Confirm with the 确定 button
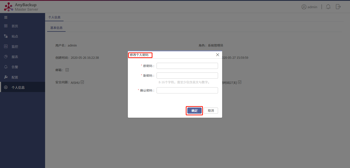This screenshot has height=168, width=350. tap(194, 110)
